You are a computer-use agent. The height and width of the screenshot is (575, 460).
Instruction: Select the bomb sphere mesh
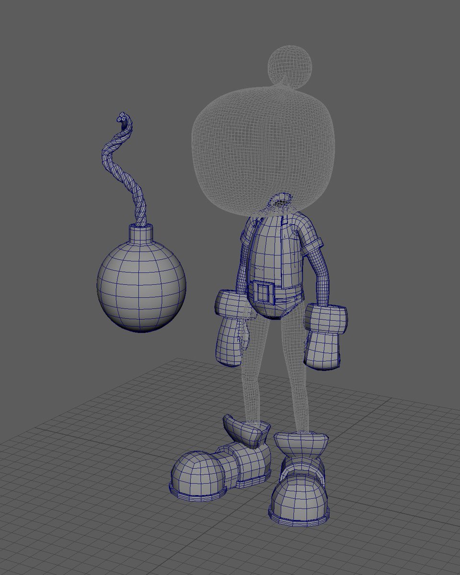pyautogui.click(x=141, y=287)
